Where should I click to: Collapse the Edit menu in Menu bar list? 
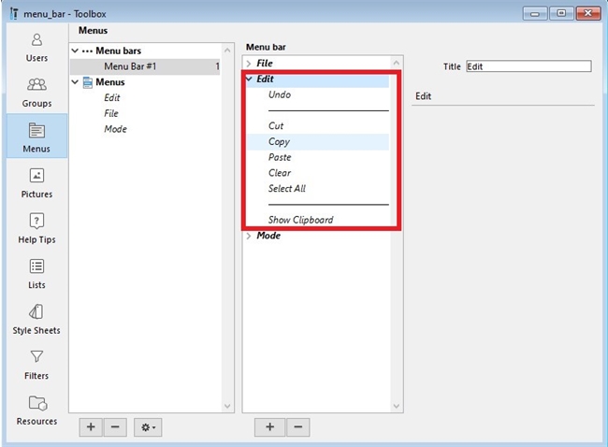(249, 79)
